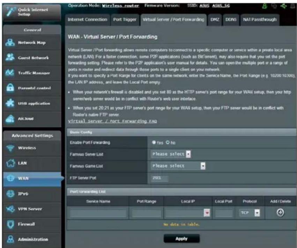Screen dimensions: 297x248
Task: Click the AiCloud cloud icon
Action: point(10,118)
